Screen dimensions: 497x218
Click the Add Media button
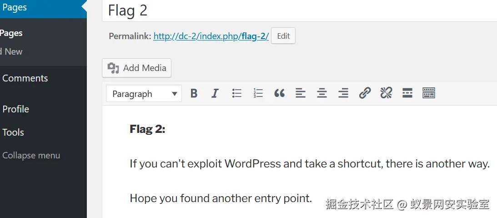(136, 68)
